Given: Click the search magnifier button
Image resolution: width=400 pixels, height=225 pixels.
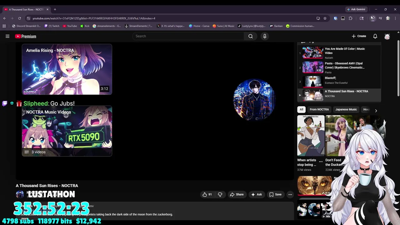Looking at the screenshot, I should 251,36.
